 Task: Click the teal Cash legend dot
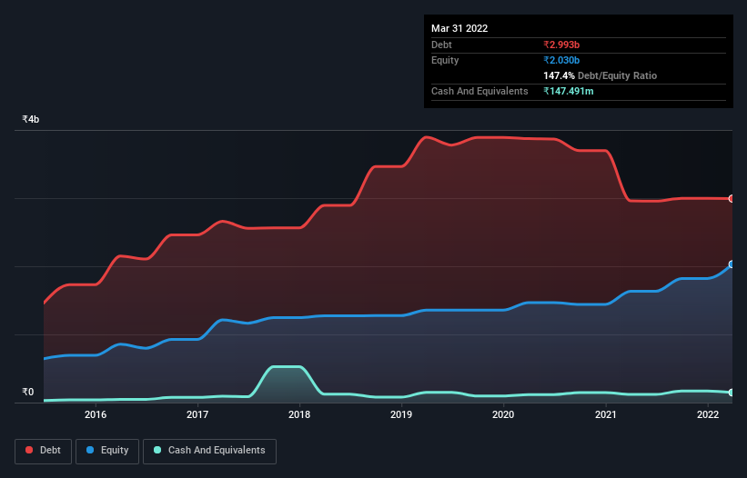pos(157,450)
